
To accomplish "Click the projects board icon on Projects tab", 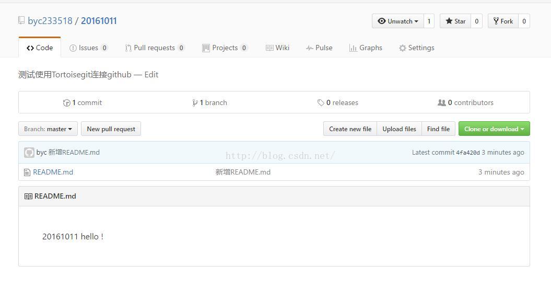I will point(206,48).
